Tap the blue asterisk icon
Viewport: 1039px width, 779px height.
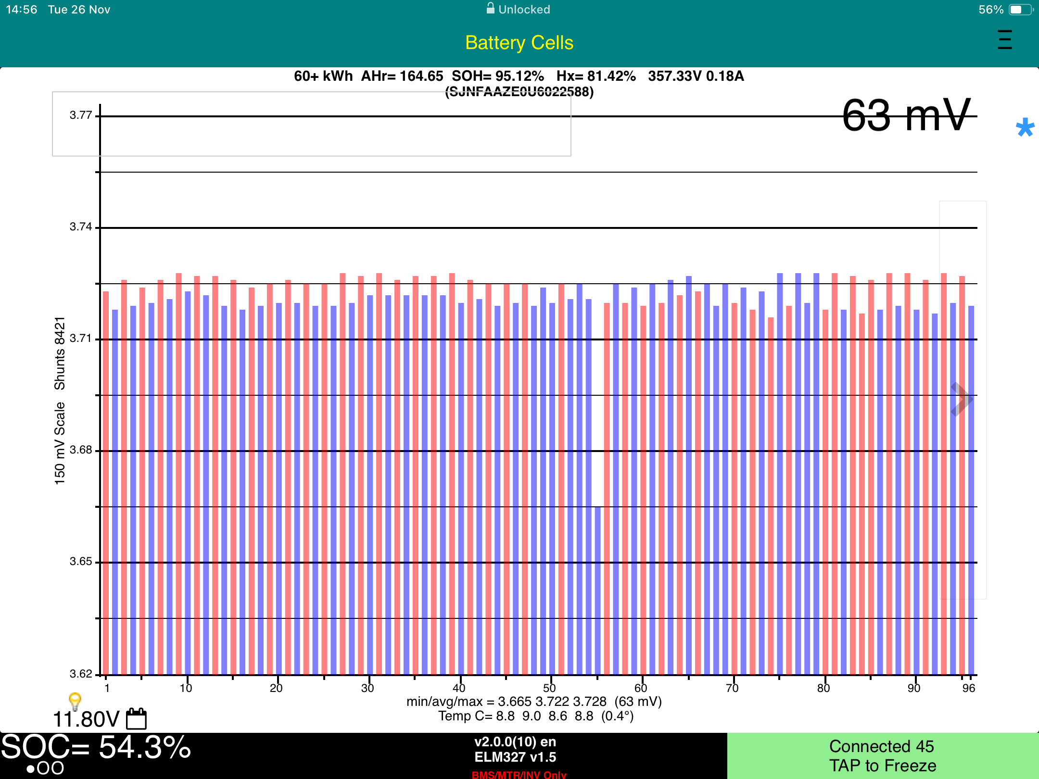[x=1025, y=128]
